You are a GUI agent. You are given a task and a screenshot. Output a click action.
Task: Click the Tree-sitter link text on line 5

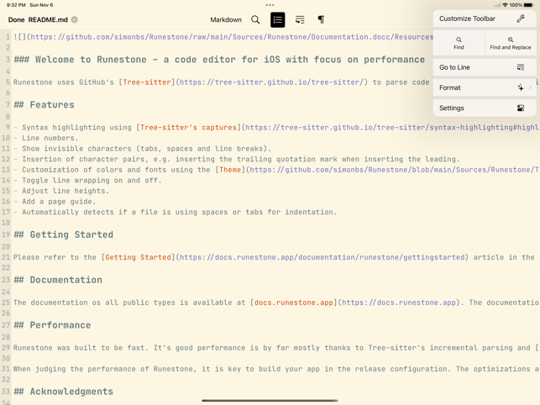[x=147, y=82]
